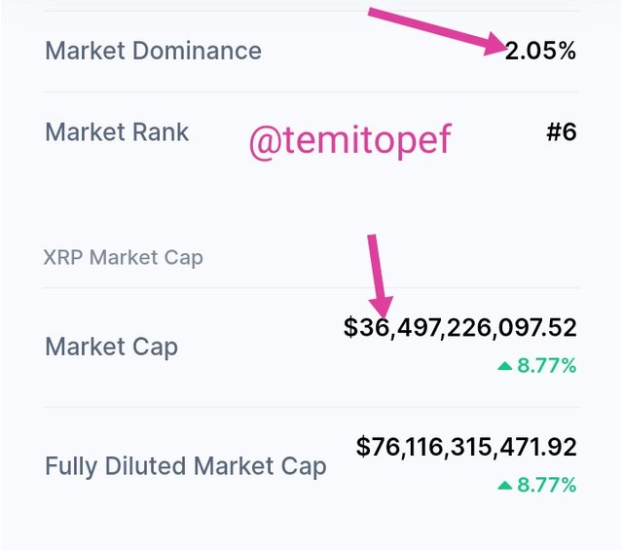This screenshot has width=623, height=550.
Task: Click the divider between Market Cap and Fully Diluted rows
Action: tap(311, 407)
